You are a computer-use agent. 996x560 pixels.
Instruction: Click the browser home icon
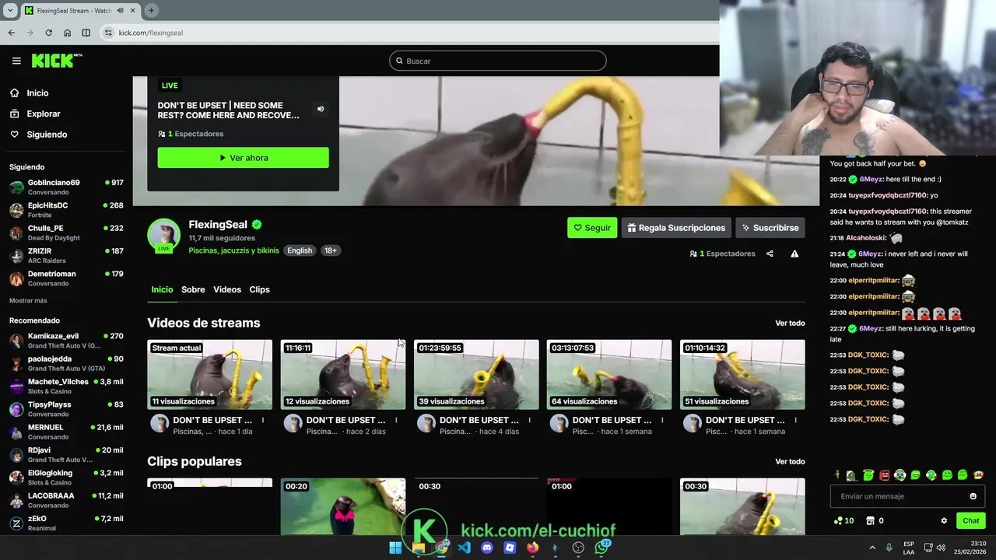[67, 33]
